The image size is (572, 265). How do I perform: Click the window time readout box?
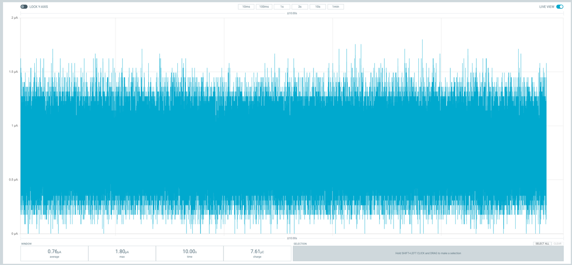pos(190,253)
